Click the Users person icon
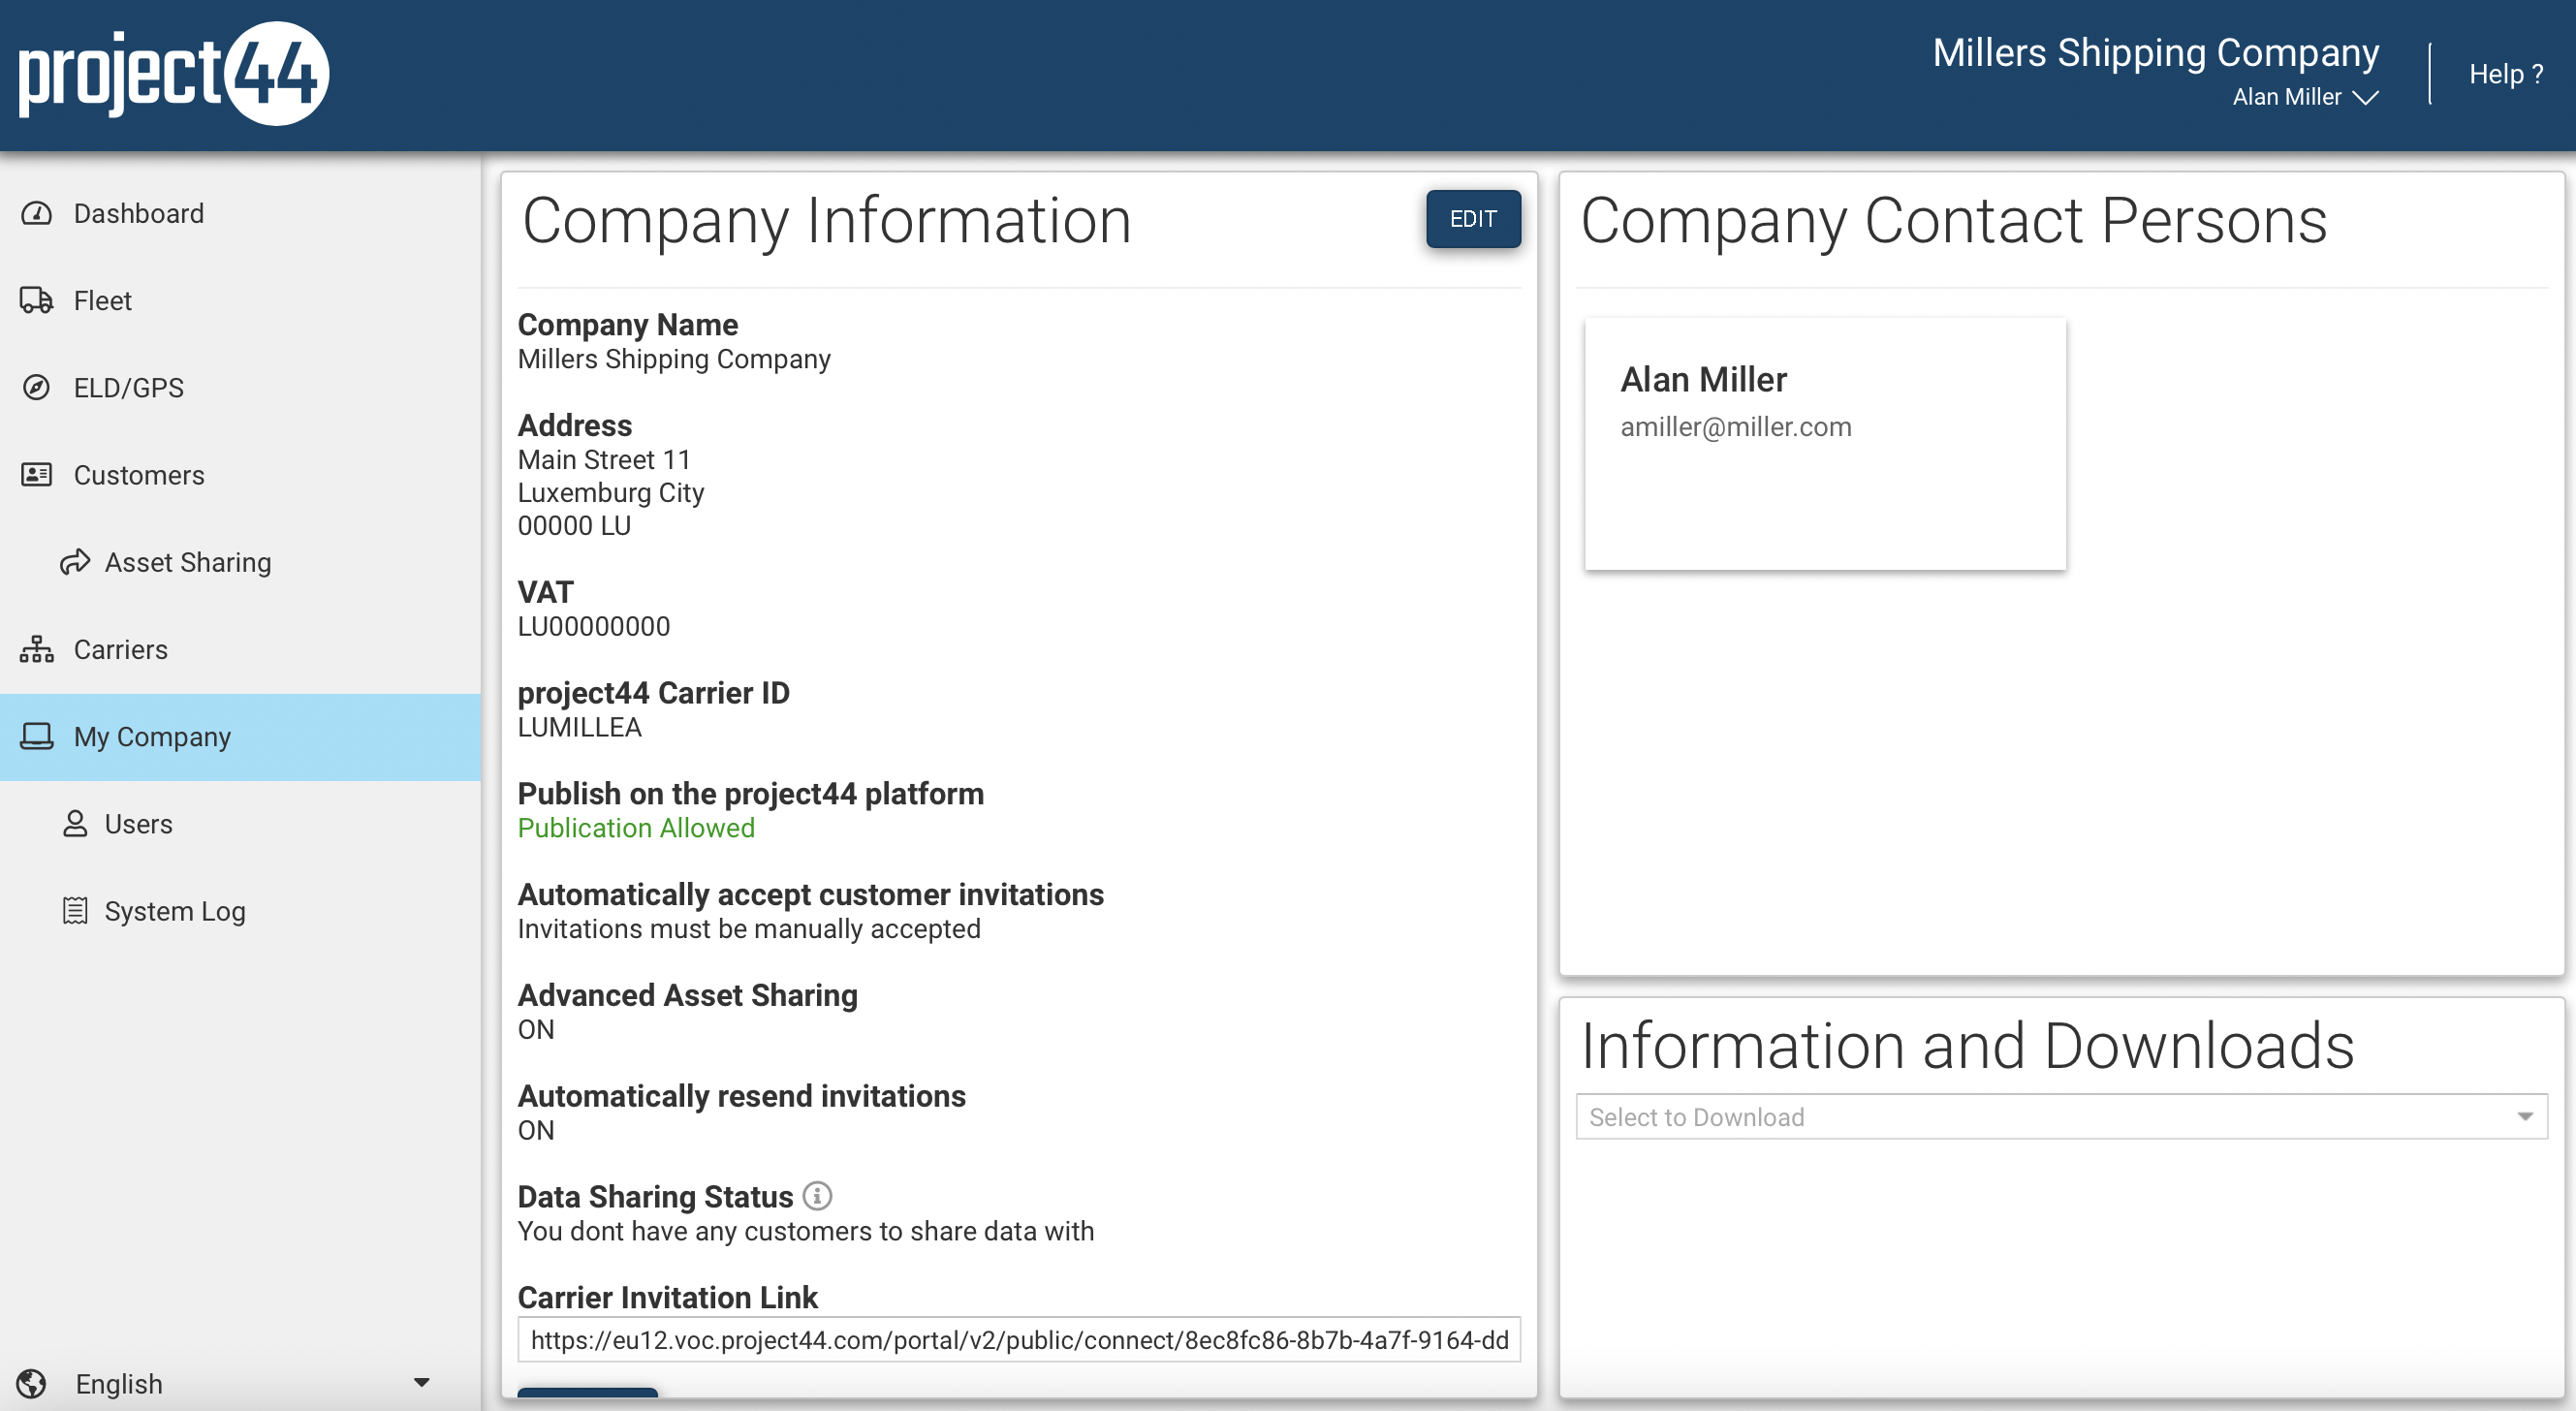 (75, 823)
